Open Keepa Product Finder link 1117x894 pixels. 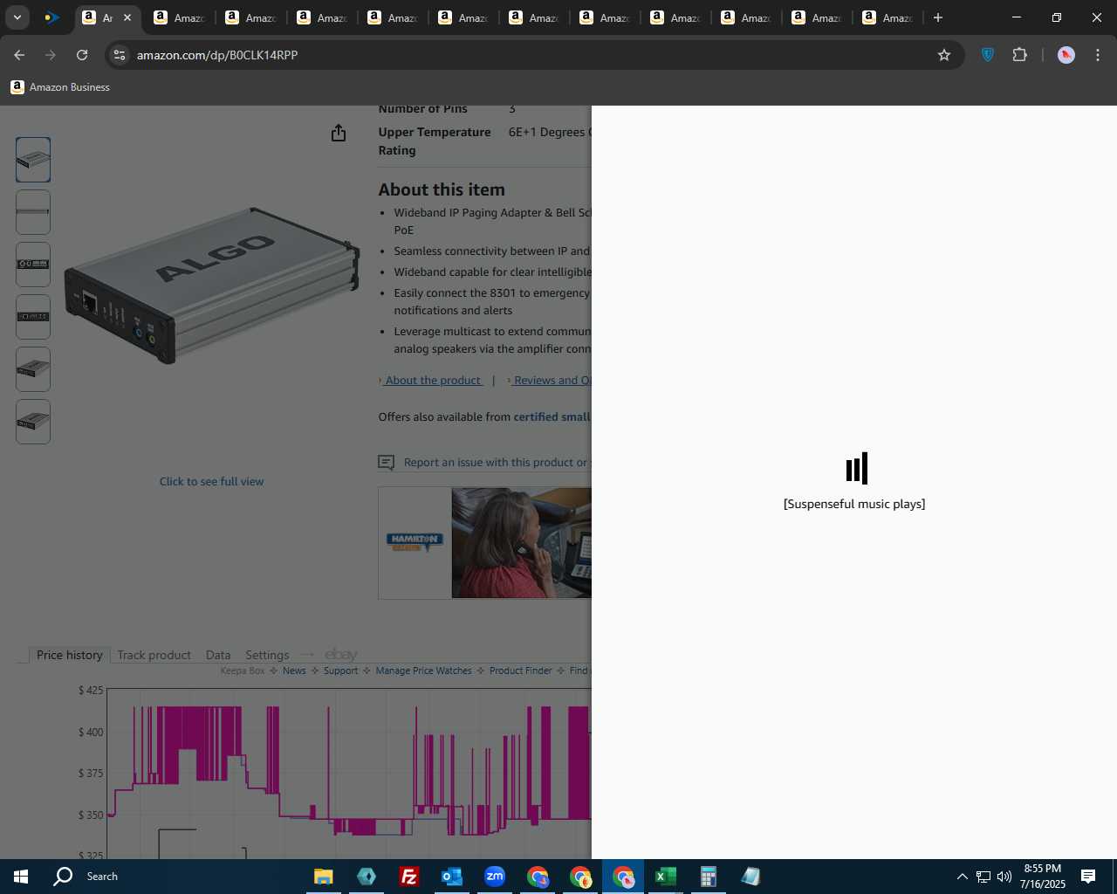click(520, 670)
